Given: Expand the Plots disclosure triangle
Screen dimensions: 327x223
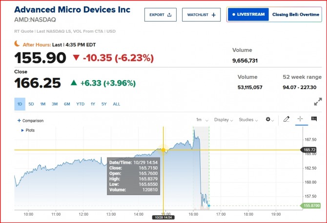Looking at the screenshot, I should pyautogui.click(x=22, y=131).
